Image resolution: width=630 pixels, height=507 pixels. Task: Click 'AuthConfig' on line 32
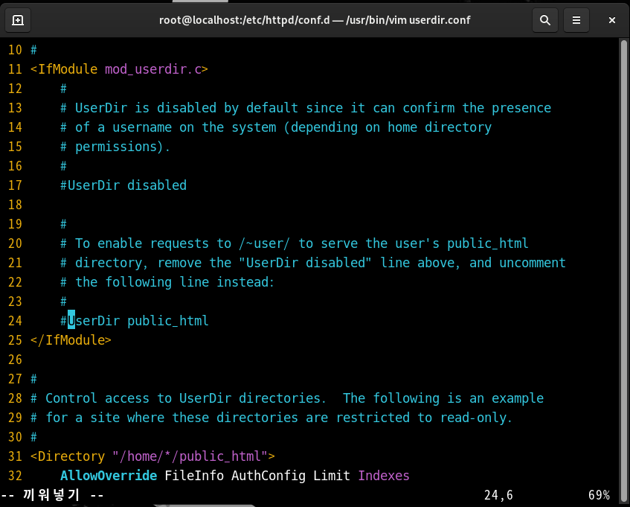tap(269, 476)
